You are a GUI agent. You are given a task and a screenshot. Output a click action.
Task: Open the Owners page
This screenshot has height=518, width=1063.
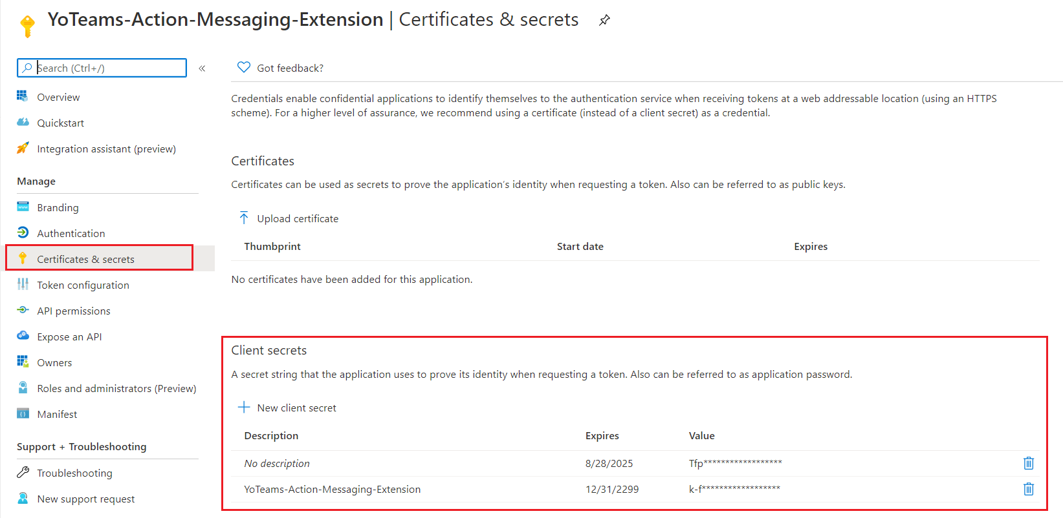tap(54, 362)
